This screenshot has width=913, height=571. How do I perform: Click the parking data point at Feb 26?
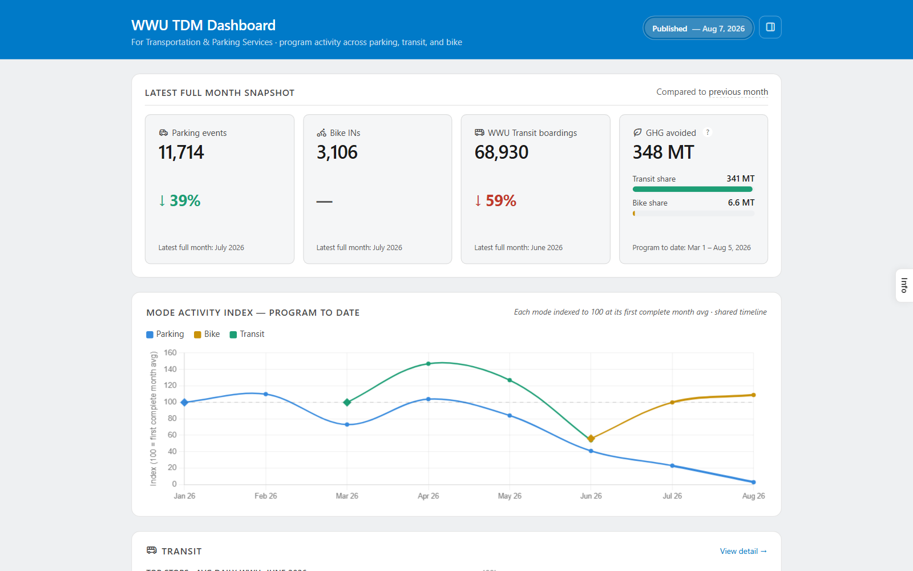coord(266,394)
